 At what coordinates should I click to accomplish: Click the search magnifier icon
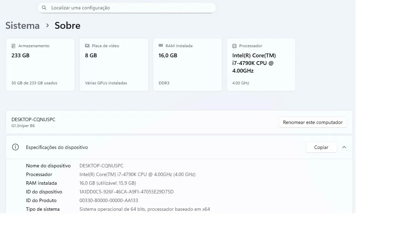click(44, 8)
